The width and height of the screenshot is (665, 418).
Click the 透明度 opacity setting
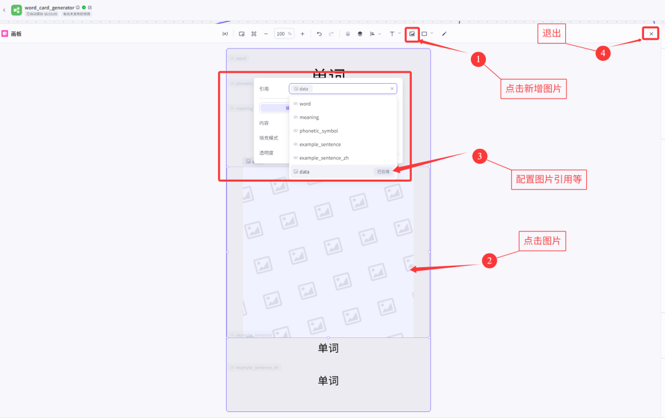(265, 152)
